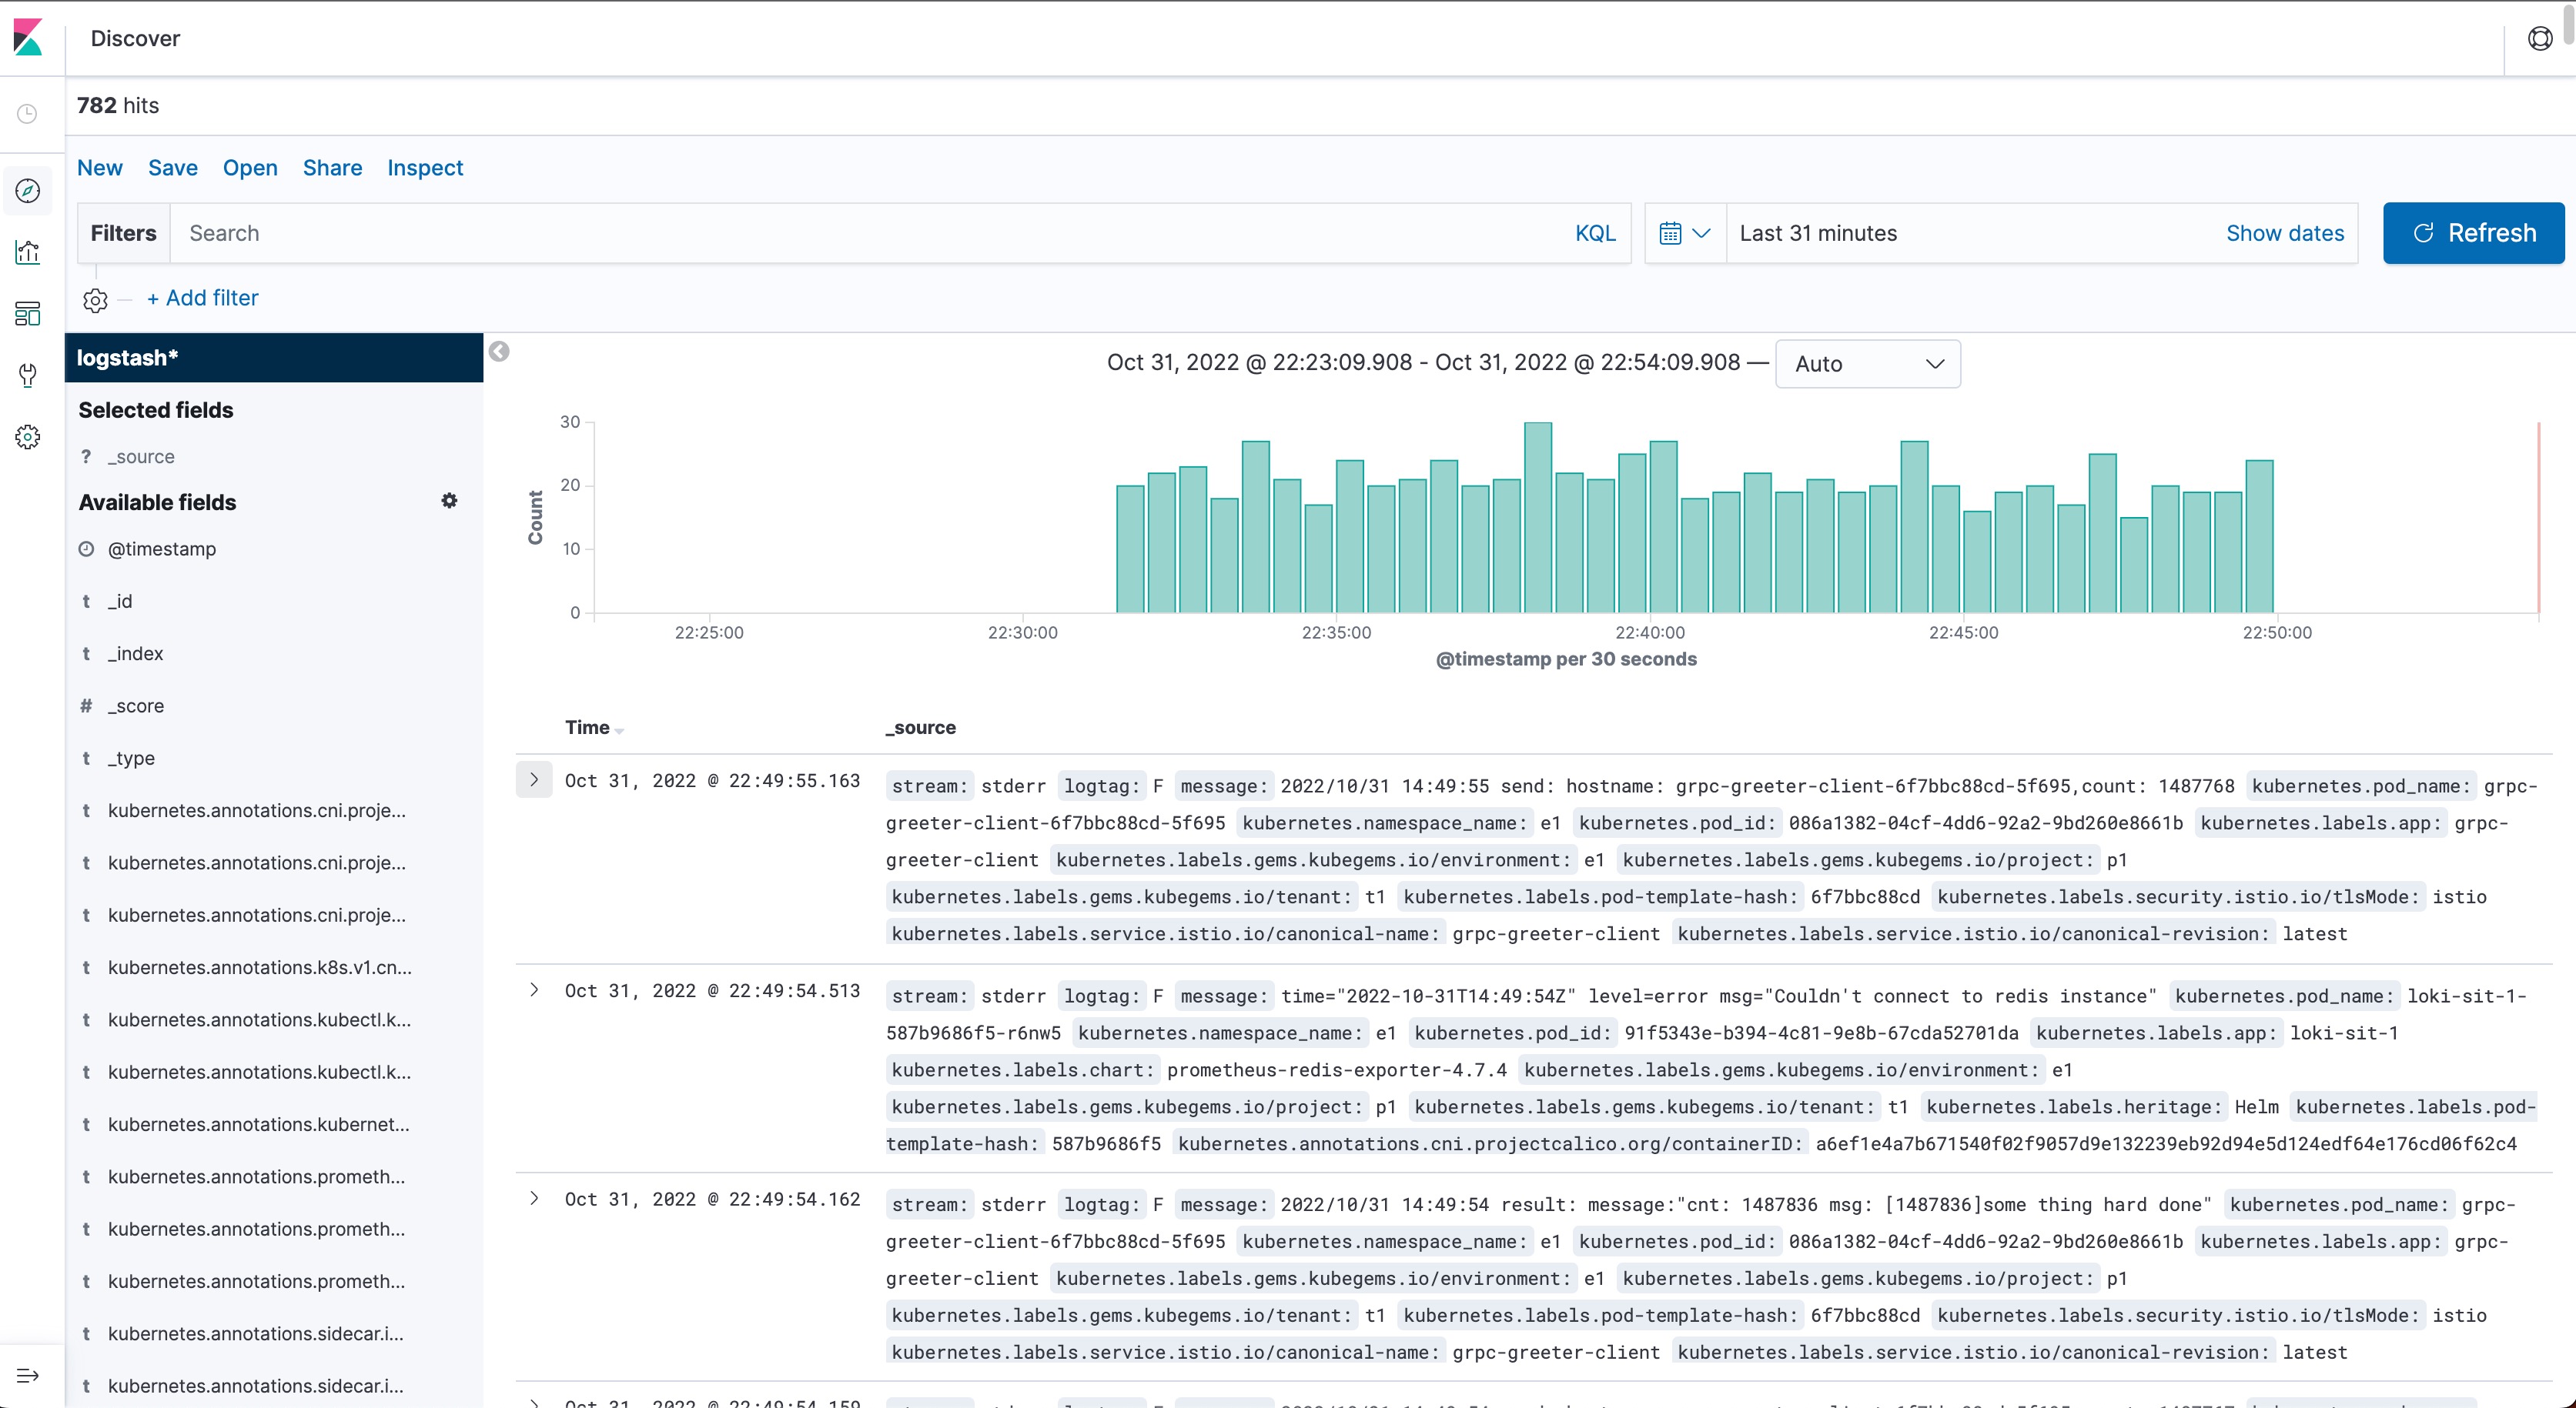Click the tallest histogram bar near 22:38
2576x1408 pixels.
(1537, 518)
